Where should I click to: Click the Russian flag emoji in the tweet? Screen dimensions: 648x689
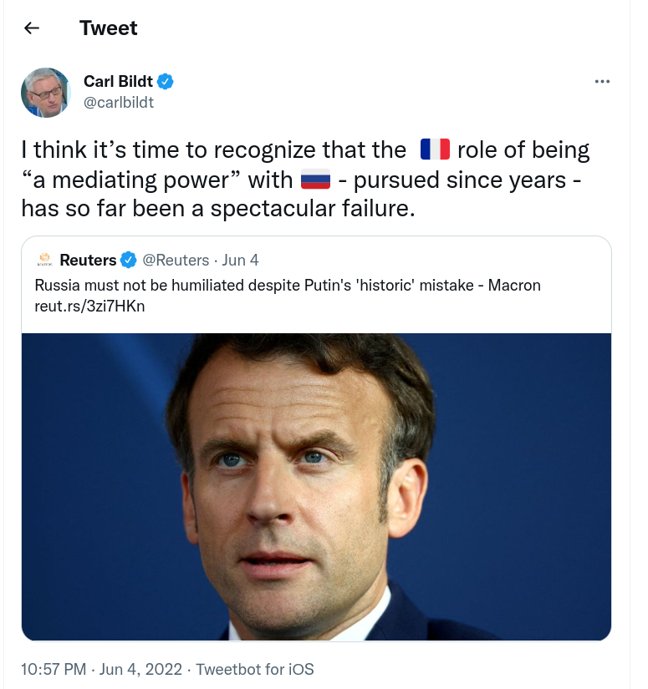(315, 179)
